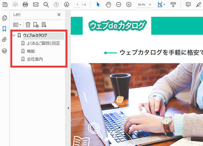
Task: Open the attachments paperclip panel
Action: [x=4, y=40]
